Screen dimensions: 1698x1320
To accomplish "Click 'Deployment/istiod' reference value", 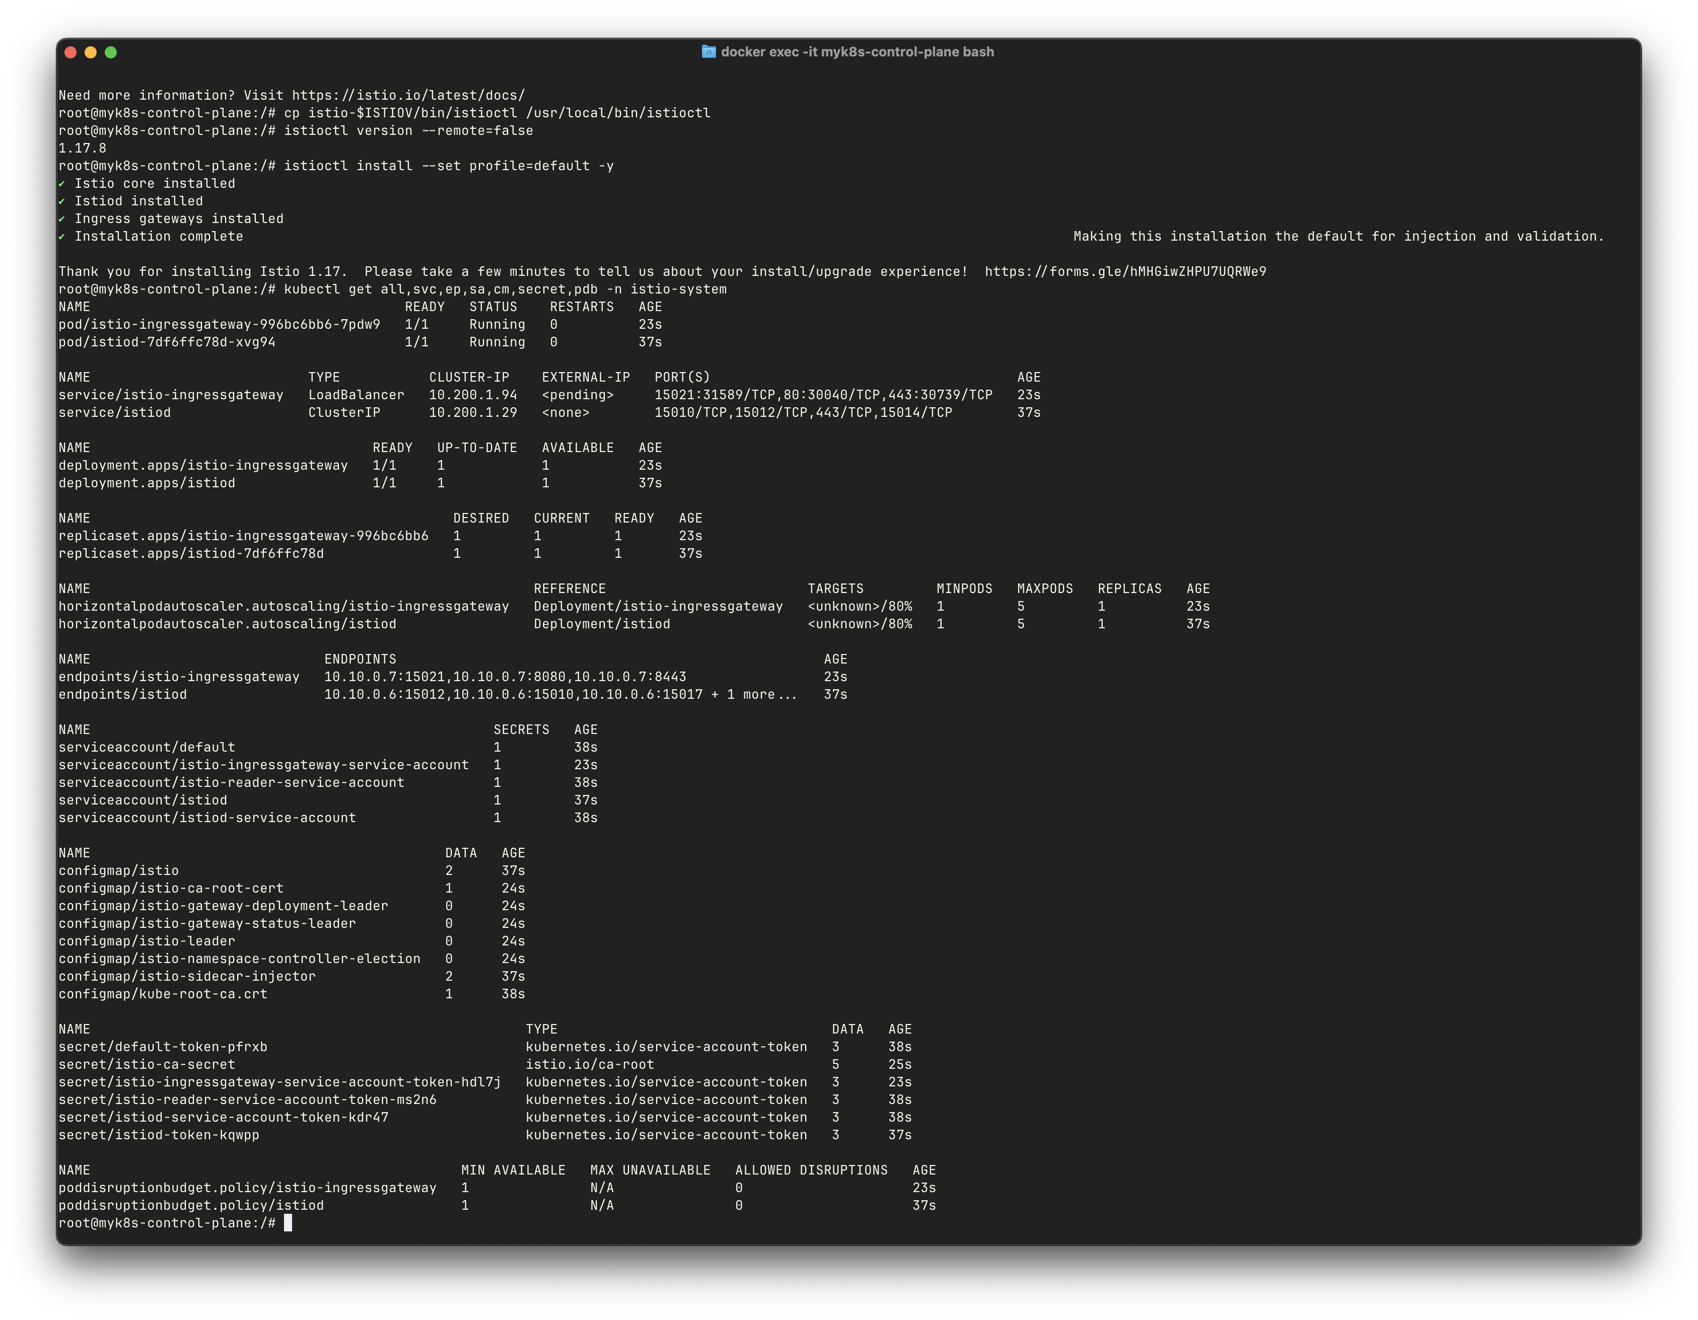I will (602, 623).
